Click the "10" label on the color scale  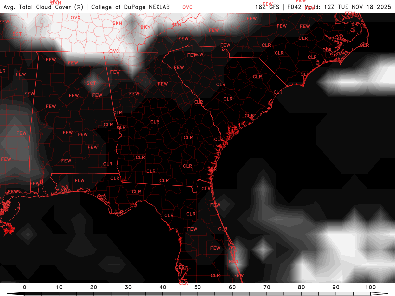[59, 287]
